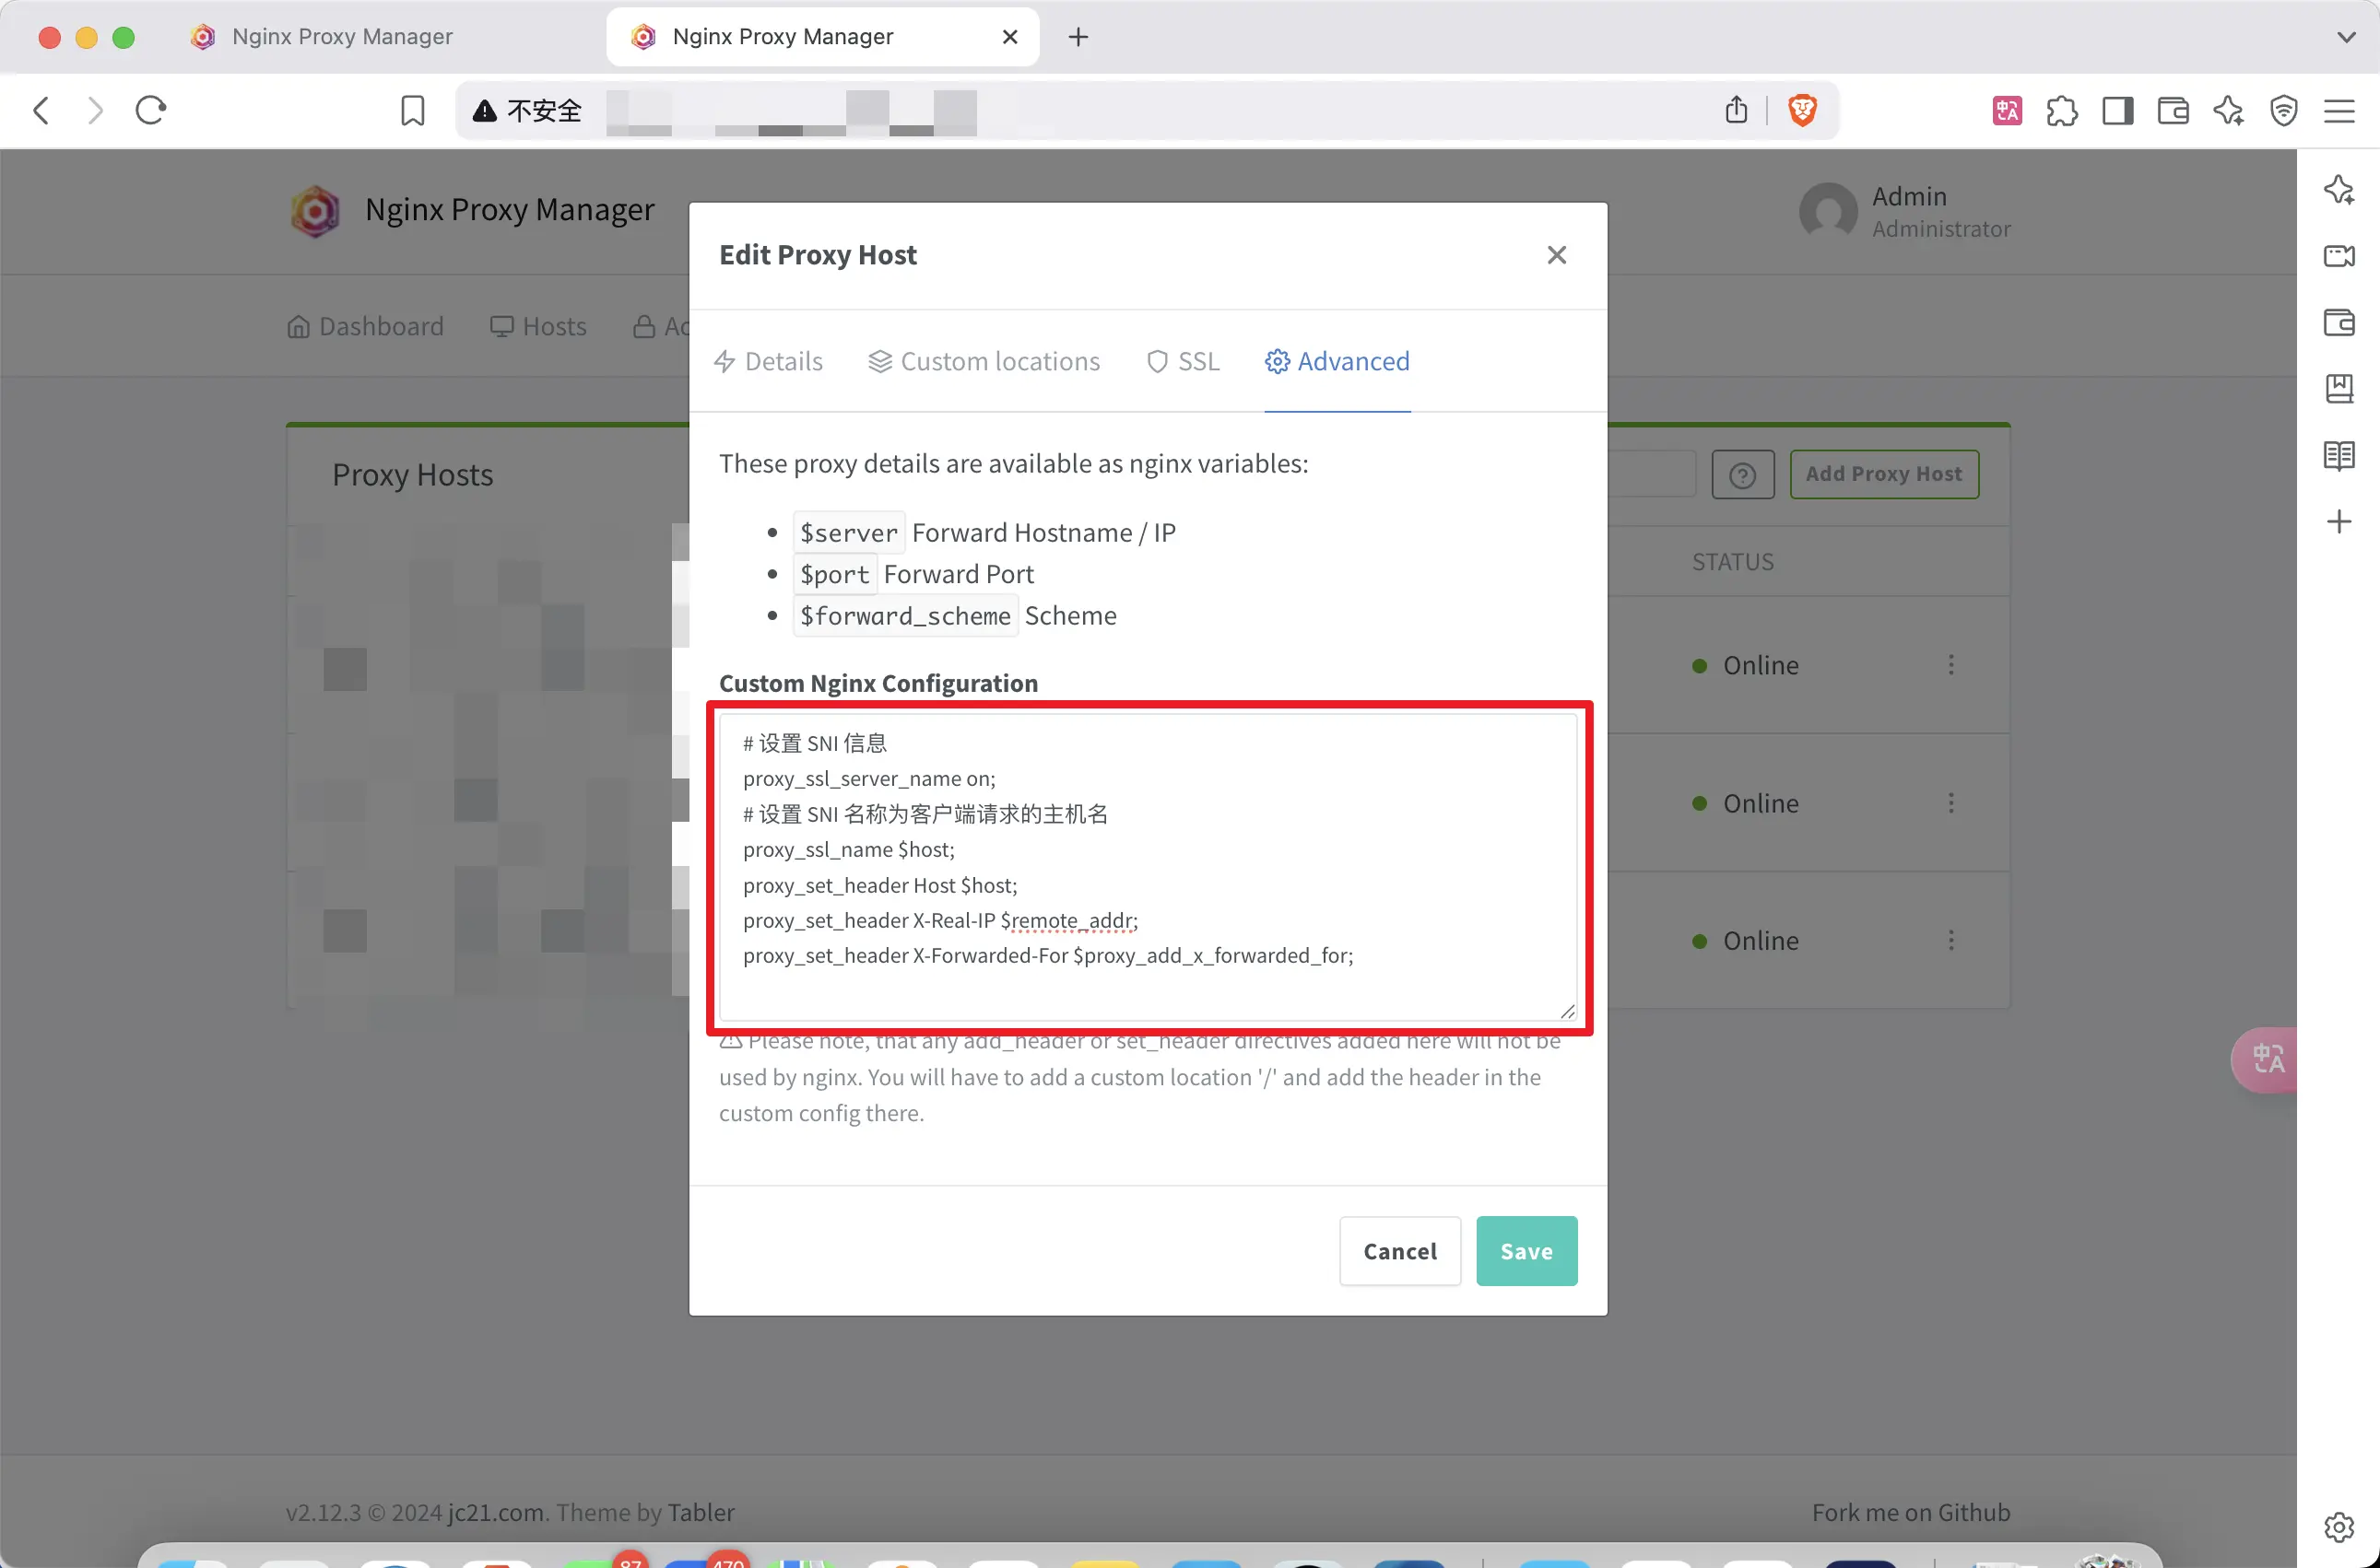
Task: Click the help question mark button
Action: click(1743, 475)
